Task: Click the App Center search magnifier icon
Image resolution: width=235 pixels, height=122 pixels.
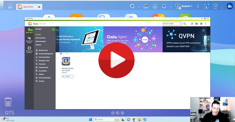Action: 185,24
